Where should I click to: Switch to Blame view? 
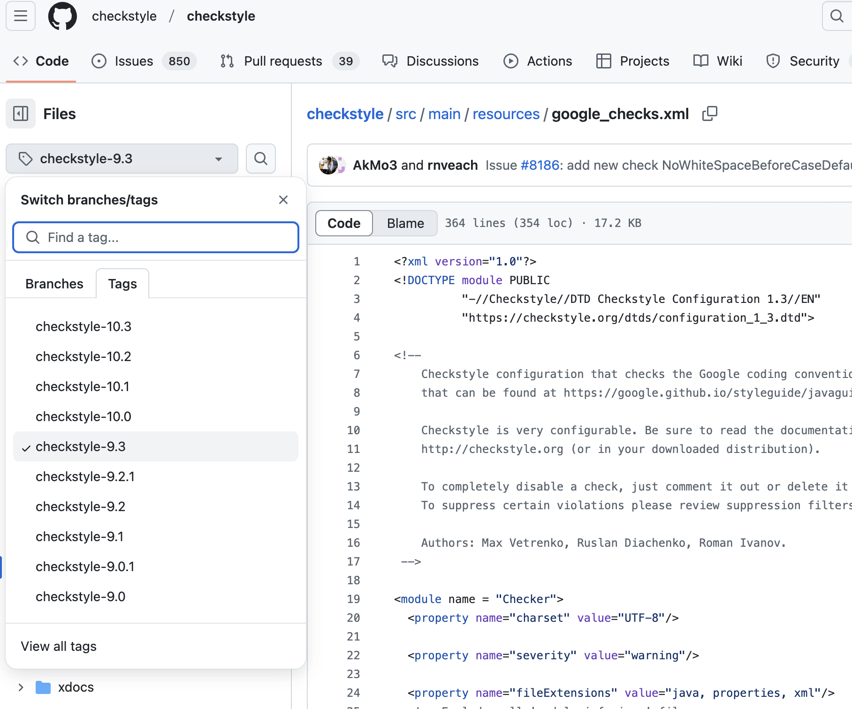(x=404, y=223)
